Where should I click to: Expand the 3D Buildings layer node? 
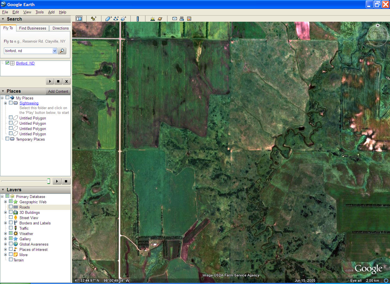click(5, 212)
